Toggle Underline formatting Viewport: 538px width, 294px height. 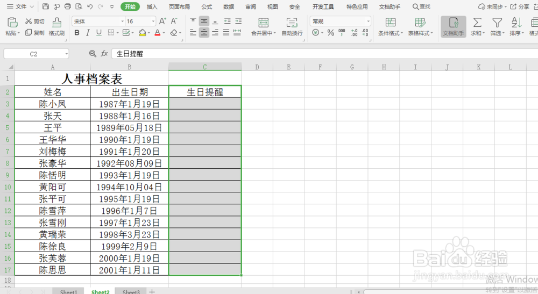(x=99, y=33)
